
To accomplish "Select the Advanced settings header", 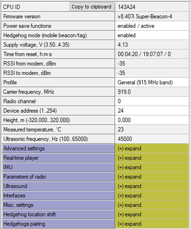I will (x=58, y=148).
